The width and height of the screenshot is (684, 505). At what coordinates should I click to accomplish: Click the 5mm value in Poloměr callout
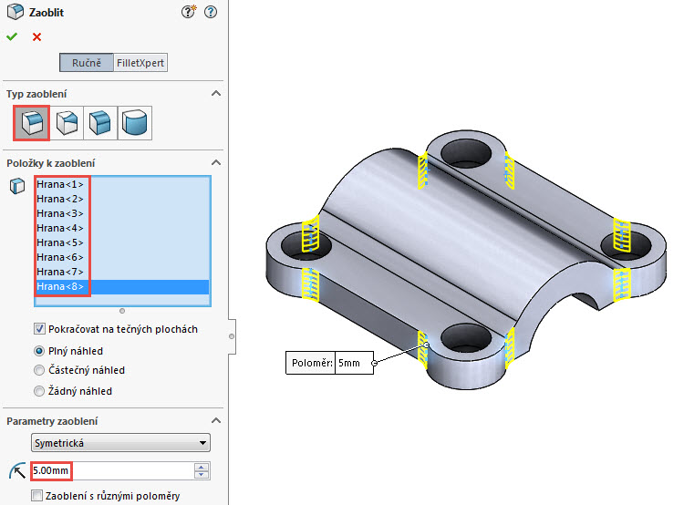coord(354,363)
